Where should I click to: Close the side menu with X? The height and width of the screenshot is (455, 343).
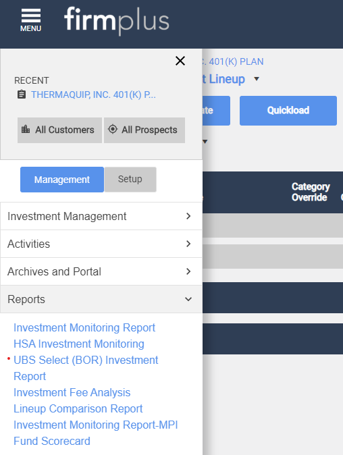[x=180, y=61]
